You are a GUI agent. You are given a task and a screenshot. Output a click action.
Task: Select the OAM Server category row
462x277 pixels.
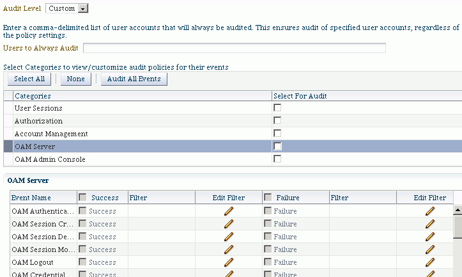click(x=233, y=146)
